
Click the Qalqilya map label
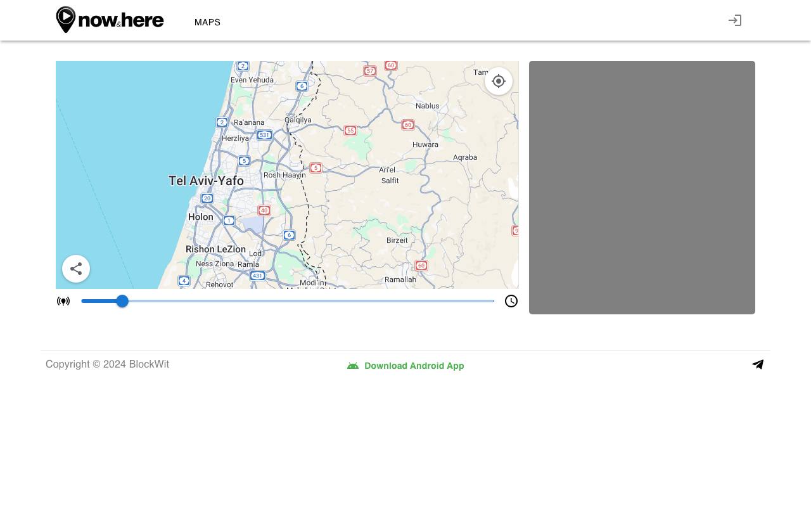(298, 120)
